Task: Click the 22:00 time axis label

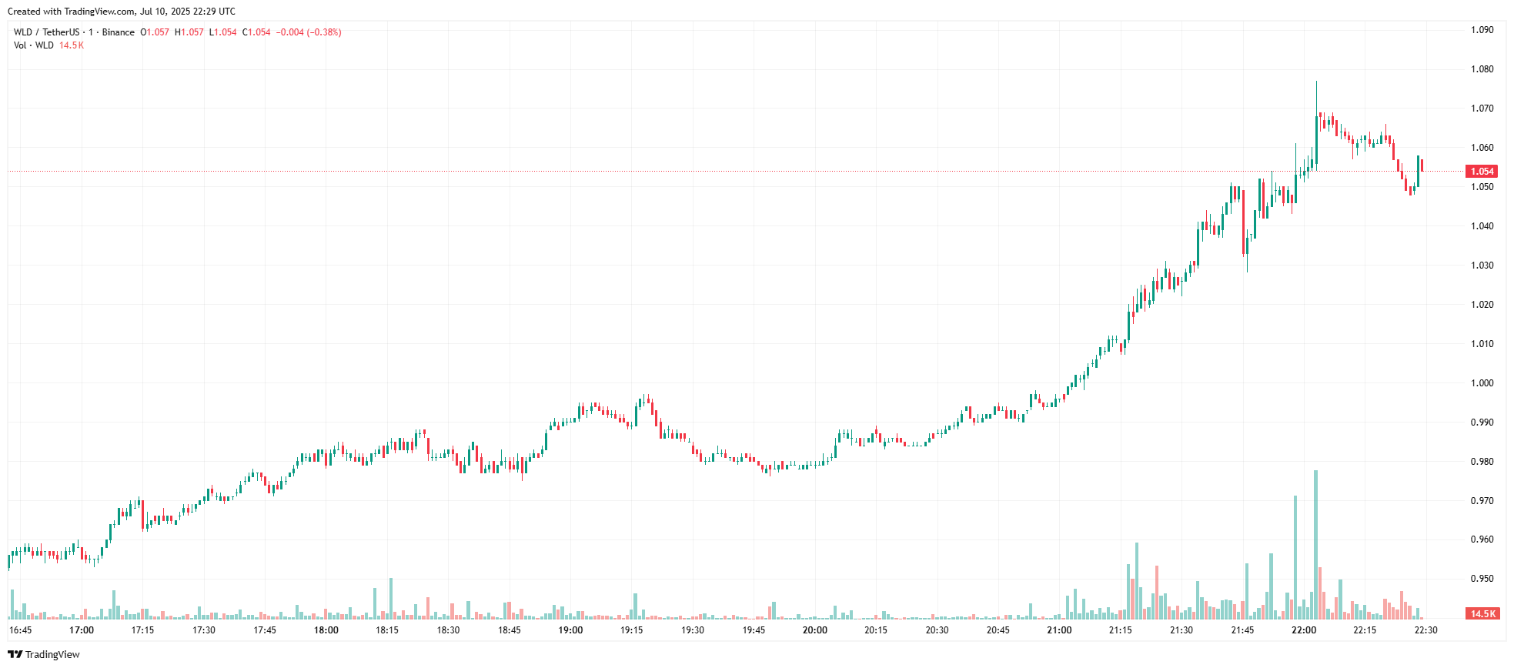Action: 1303,630
